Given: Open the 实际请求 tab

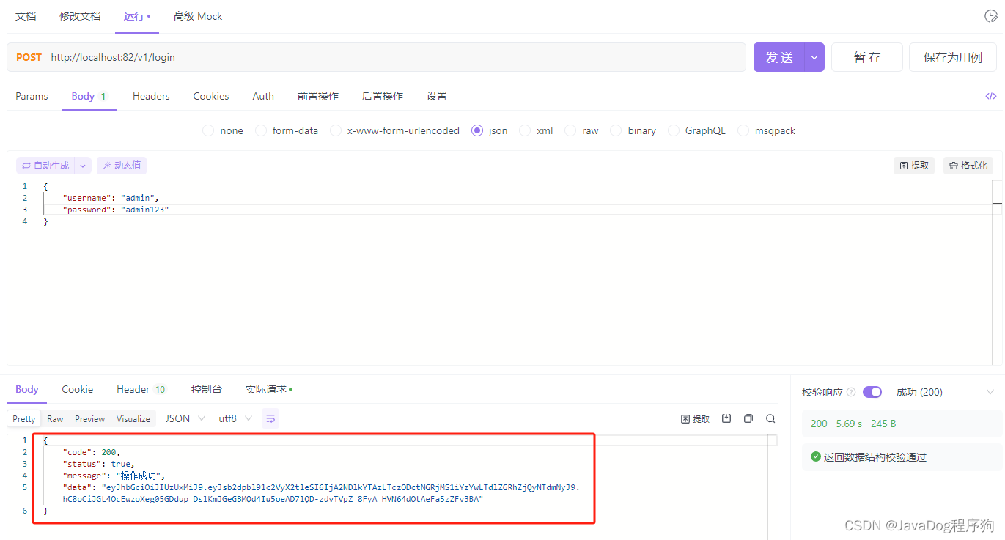Looking at the screenshot, I should 269,389.
